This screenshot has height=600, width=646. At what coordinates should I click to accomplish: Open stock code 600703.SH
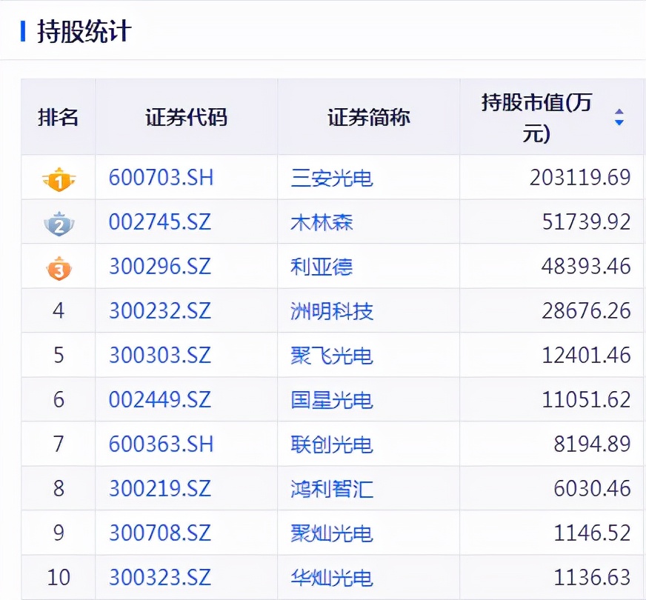tap(161, 178)
